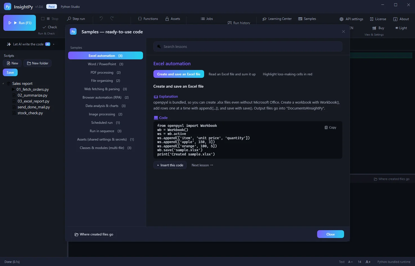Go to the Next lesson
The height and width of the screenshot is (266, 415).
tap(202, 165)
